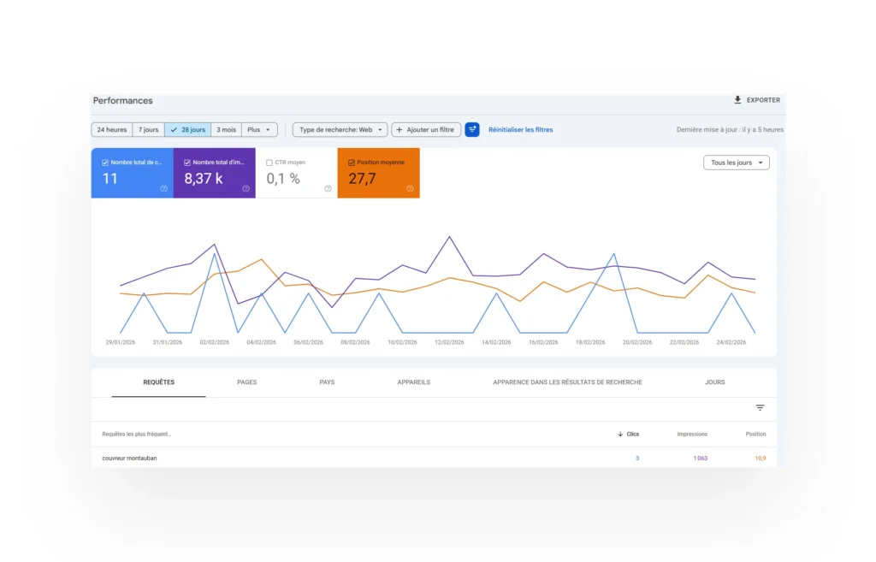Switch to the PAGES tab
876x562 pixels.
click(246, 382)
